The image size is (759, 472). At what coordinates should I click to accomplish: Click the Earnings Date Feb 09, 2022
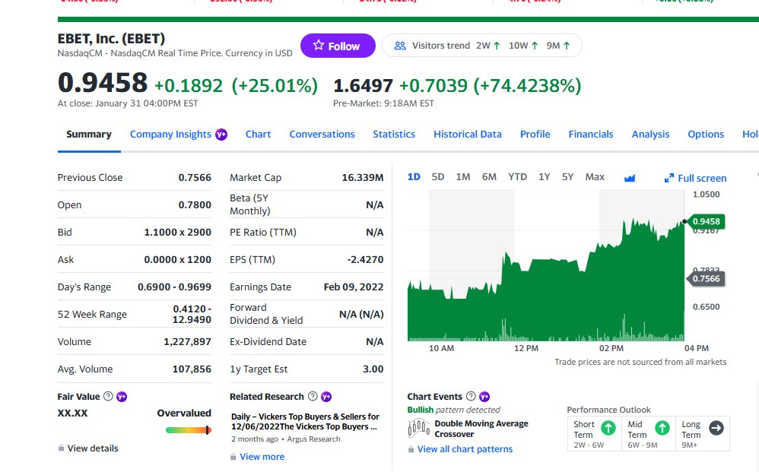(354, 287)
